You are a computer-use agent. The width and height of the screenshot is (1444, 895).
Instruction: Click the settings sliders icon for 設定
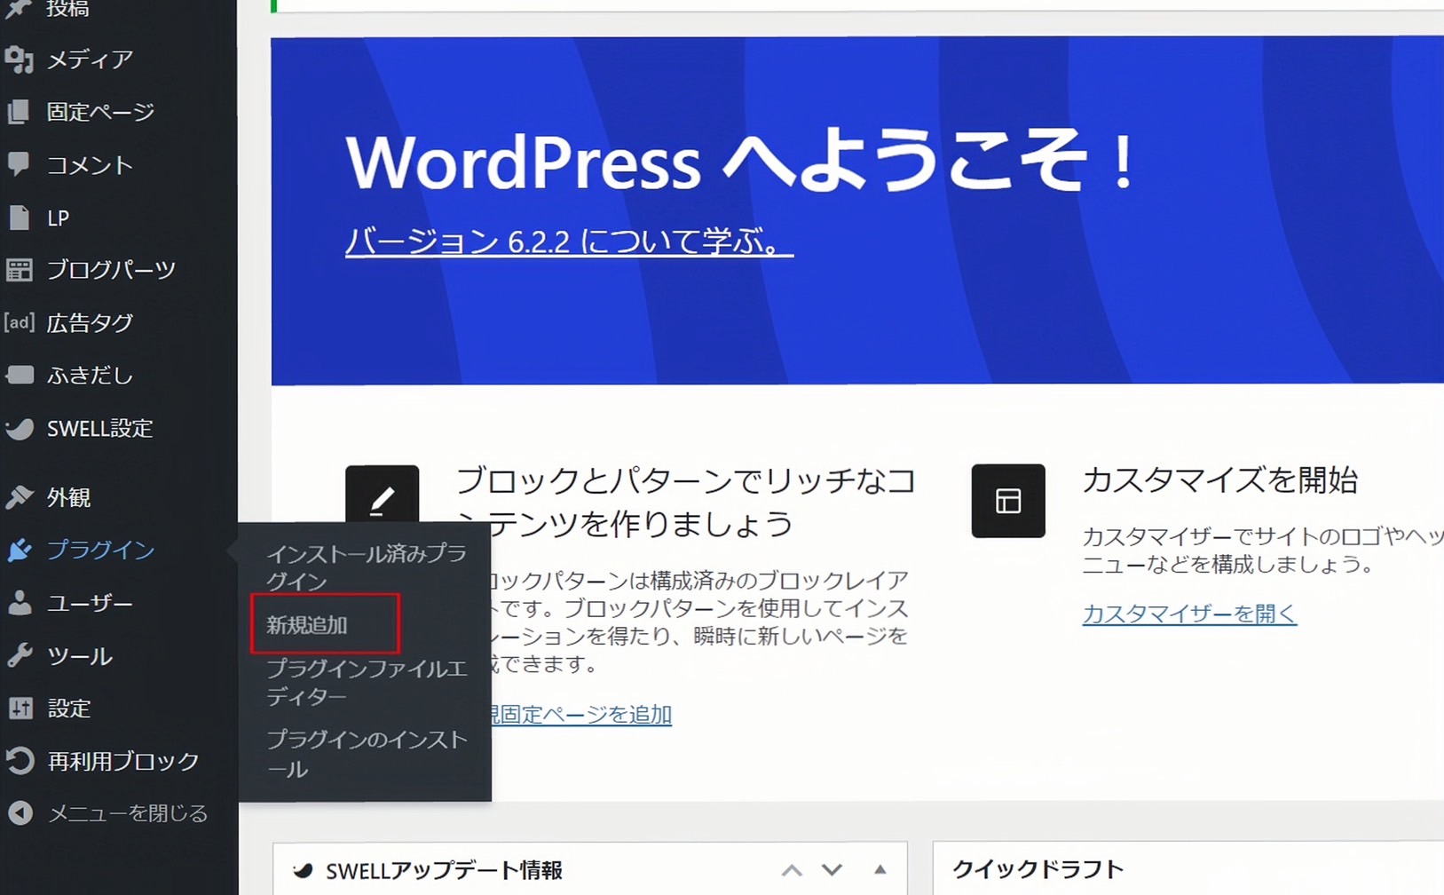click(x=20, y=708)
